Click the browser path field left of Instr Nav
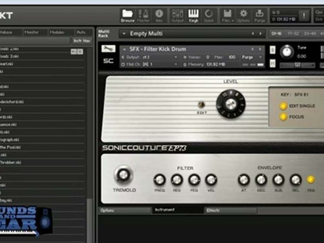The width and height of the screenshot is (324, 243). [35, 41]
